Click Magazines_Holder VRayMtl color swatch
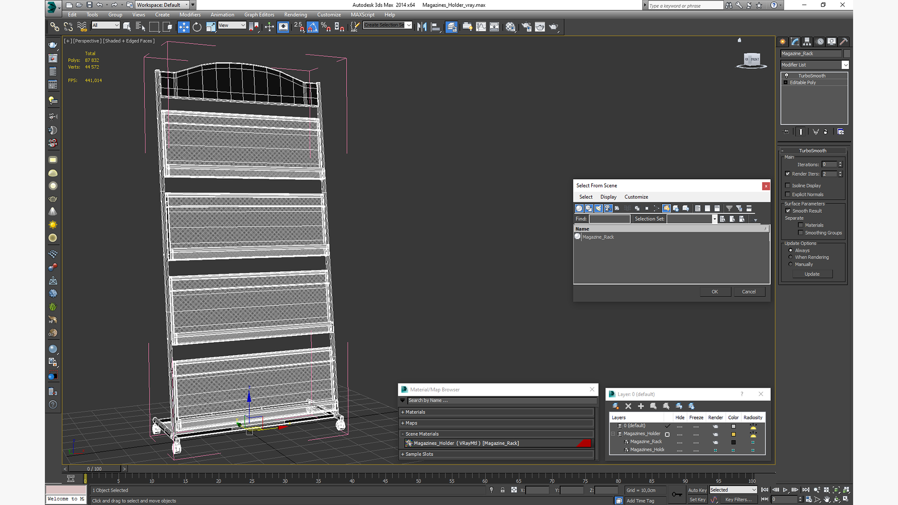 584,443
